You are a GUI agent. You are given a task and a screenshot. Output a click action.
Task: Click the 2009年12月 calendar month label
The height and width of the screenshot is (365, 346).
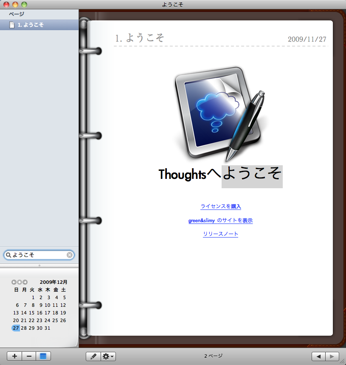tap(53, 282)
